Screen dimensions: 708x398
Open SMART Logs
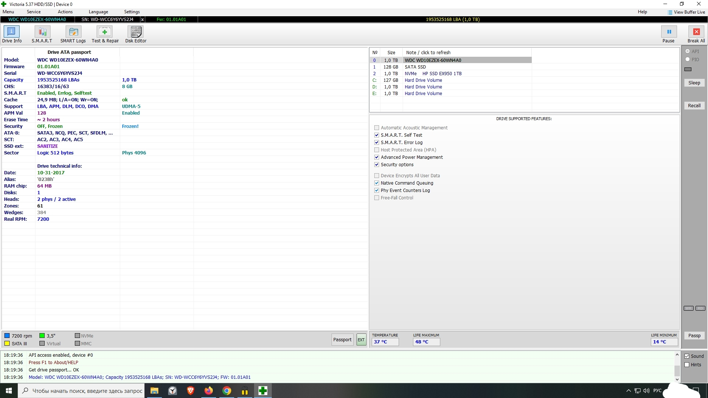[x=73, y=34]
